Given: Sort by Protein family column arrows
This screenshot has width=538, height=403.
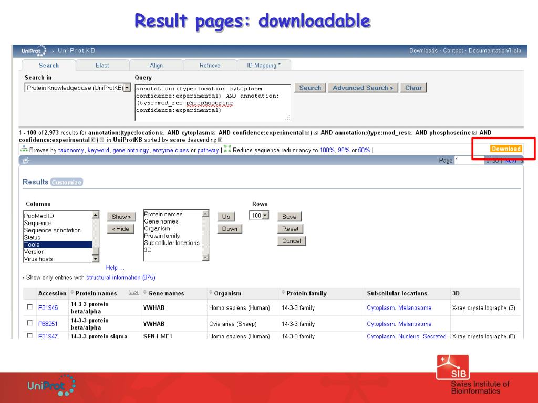Looking at the screenshot, I should coord(283,293).
